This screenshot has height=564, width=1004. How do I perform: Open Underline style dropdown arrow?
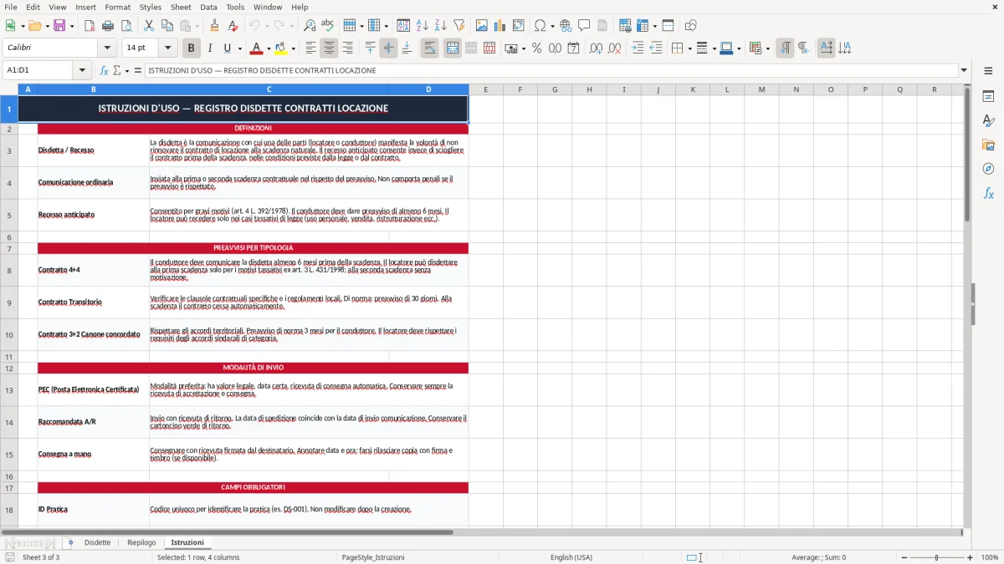[x=239, y=48]
